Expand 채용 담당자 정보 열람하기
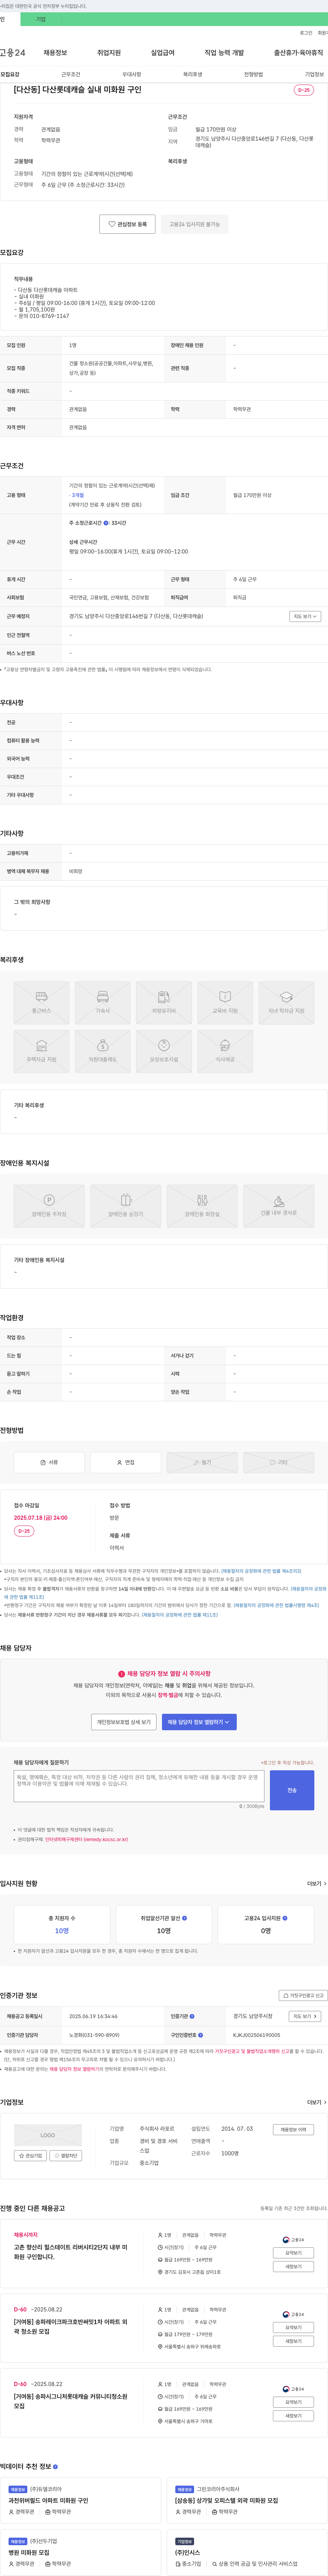The image size is (328, 2576). tap(200, 1722)
